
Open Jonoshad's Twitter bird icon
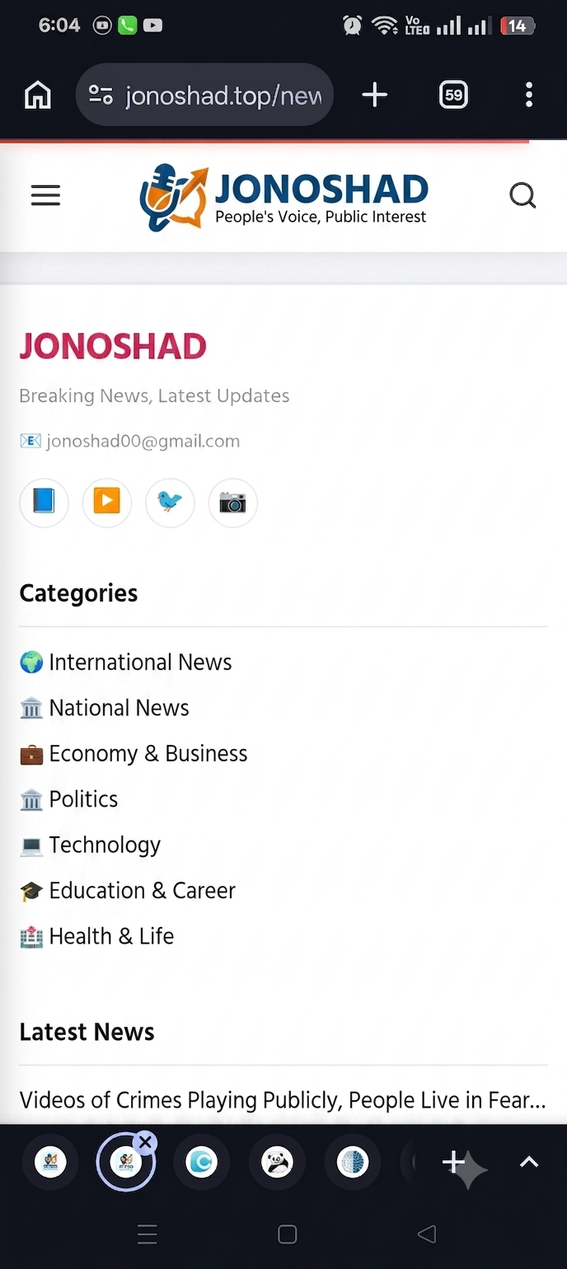170,502
